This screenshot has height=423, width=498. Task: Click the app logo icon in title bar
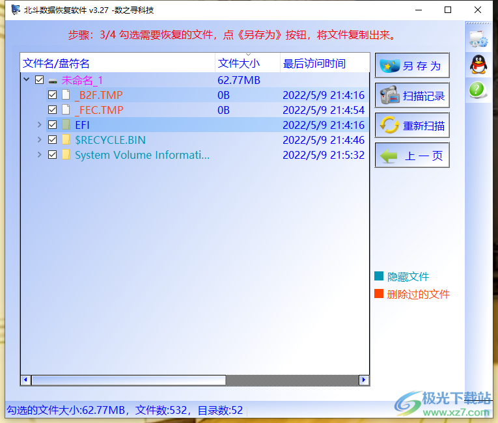click(15, 10)
